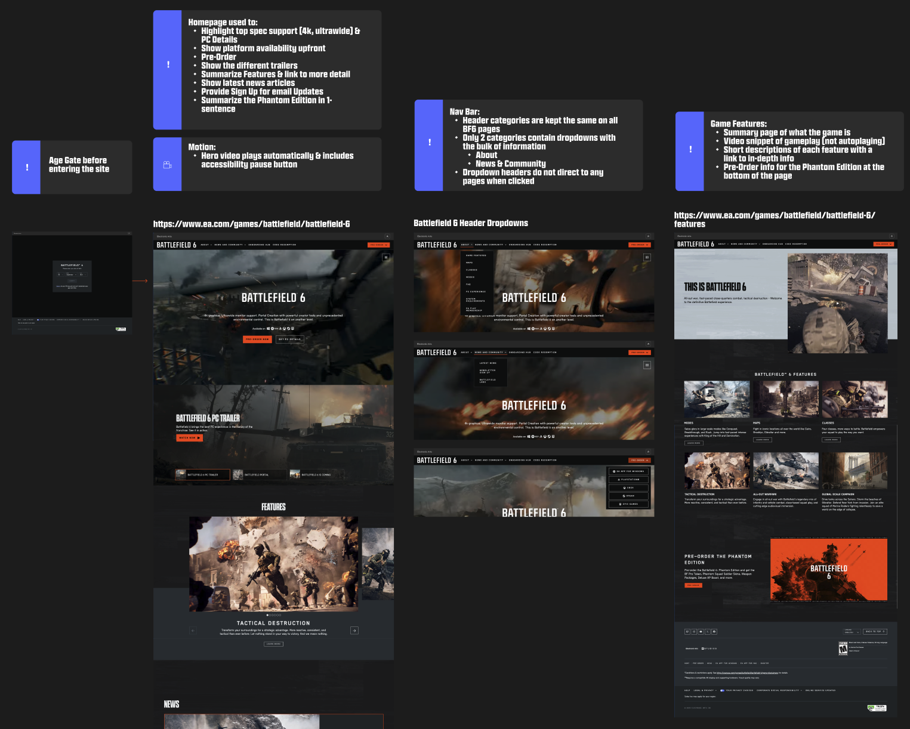Click first social icon in features page footer

click(x=687, y=631)
